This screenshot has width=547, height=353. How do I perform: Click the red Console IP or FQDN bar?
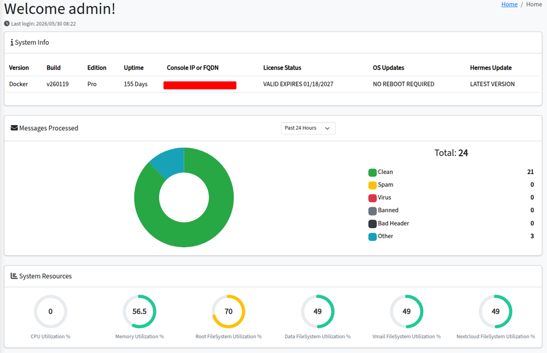point(200,85)
